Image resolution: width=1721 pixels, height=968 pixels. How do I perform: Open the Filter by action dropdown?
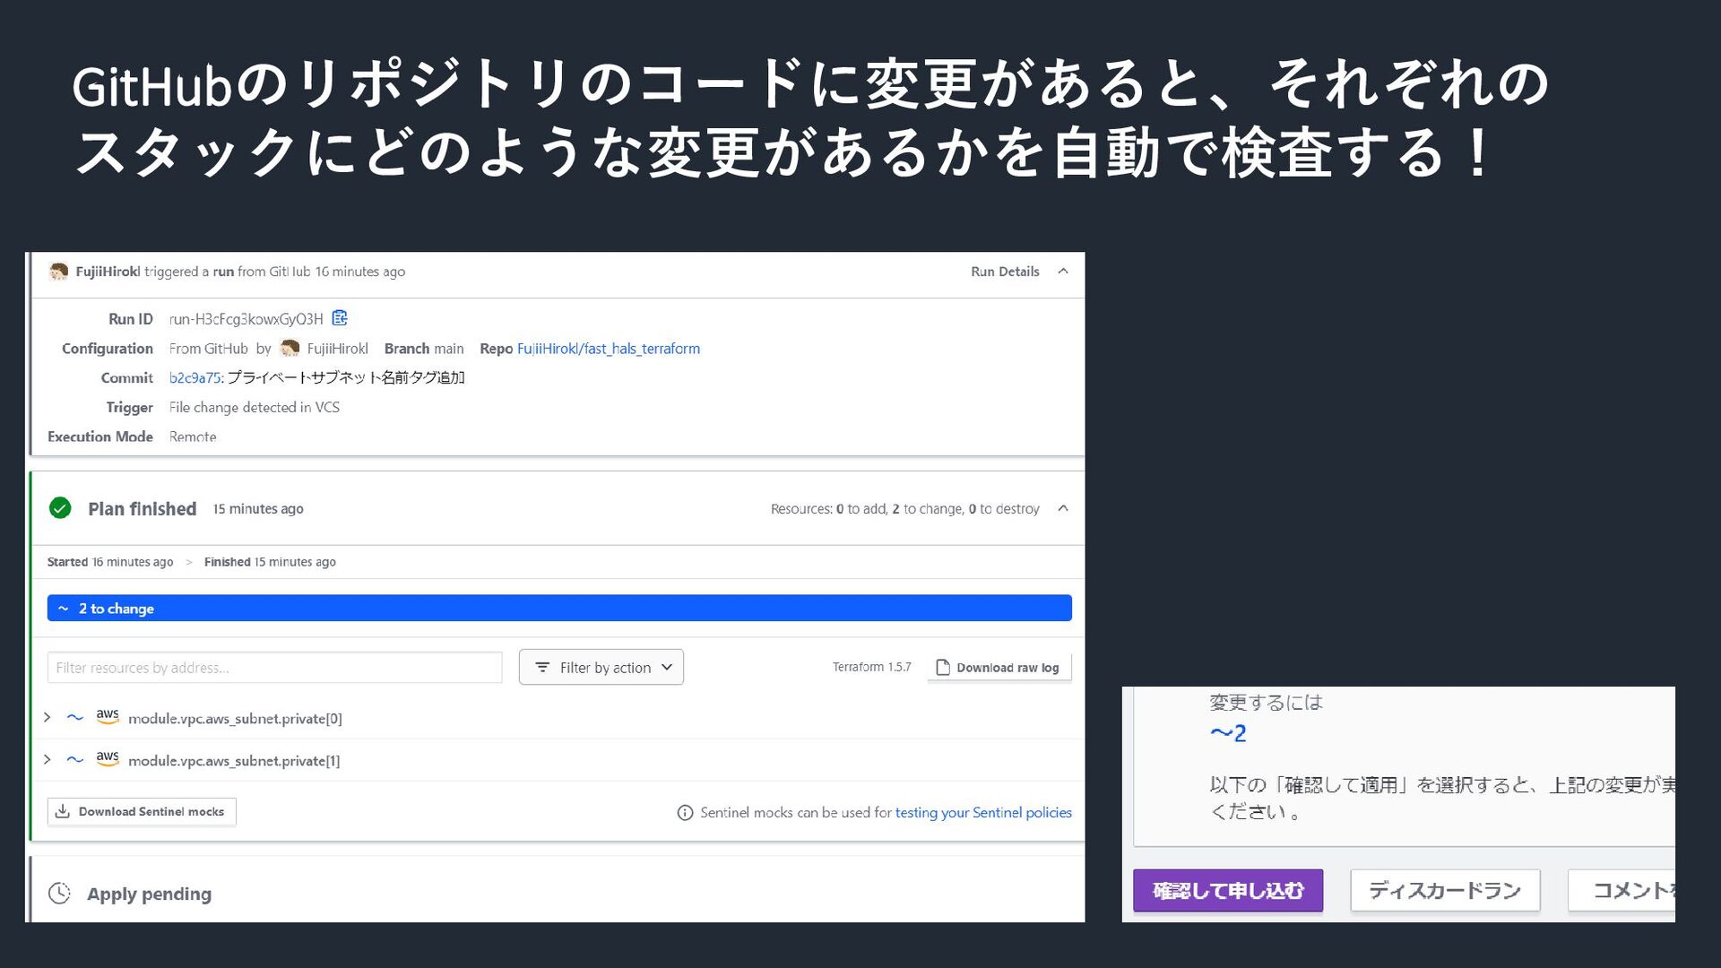pos(601,668)
